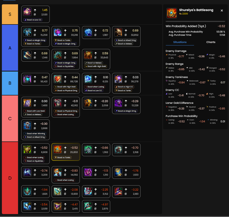Viewport: 229px width, 217px height.
Task: Select the S tier item with 1.45 score
Action: click(35, 14)
